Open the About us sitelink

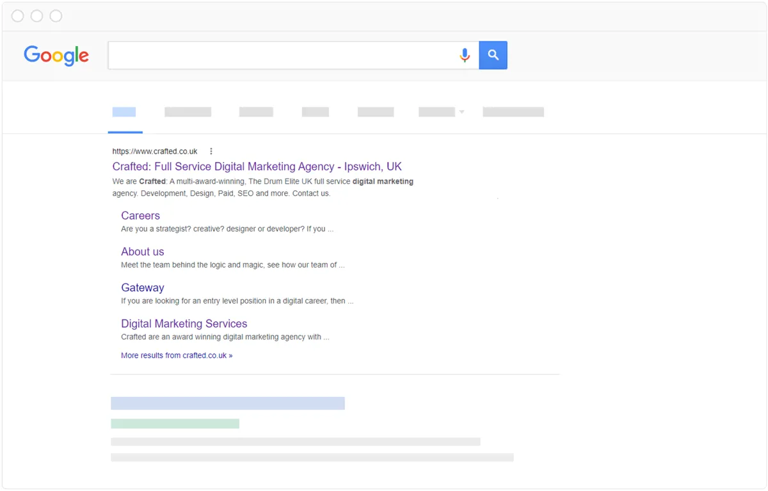(143, 252)
